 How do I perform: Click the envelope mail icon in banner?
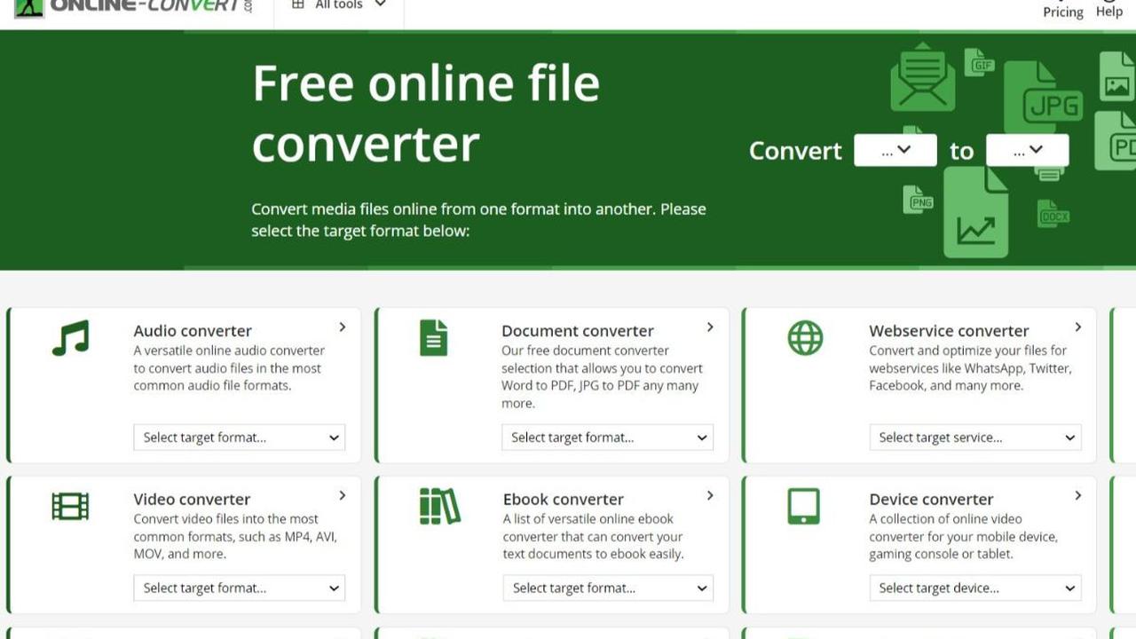pyautogui.click(x=923, y=77)
